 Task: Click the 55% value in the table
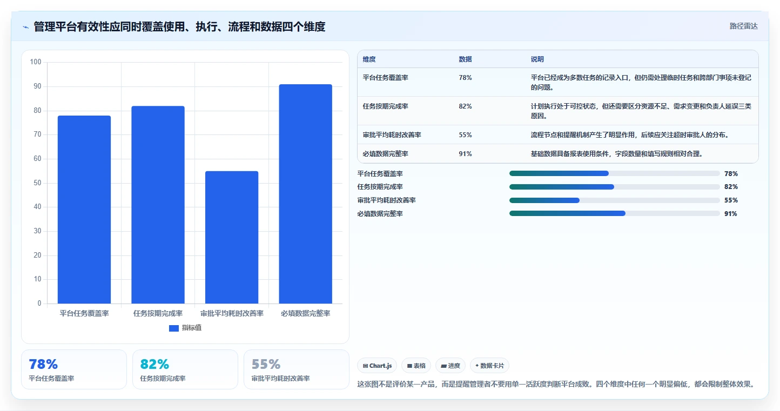(465, 135)
